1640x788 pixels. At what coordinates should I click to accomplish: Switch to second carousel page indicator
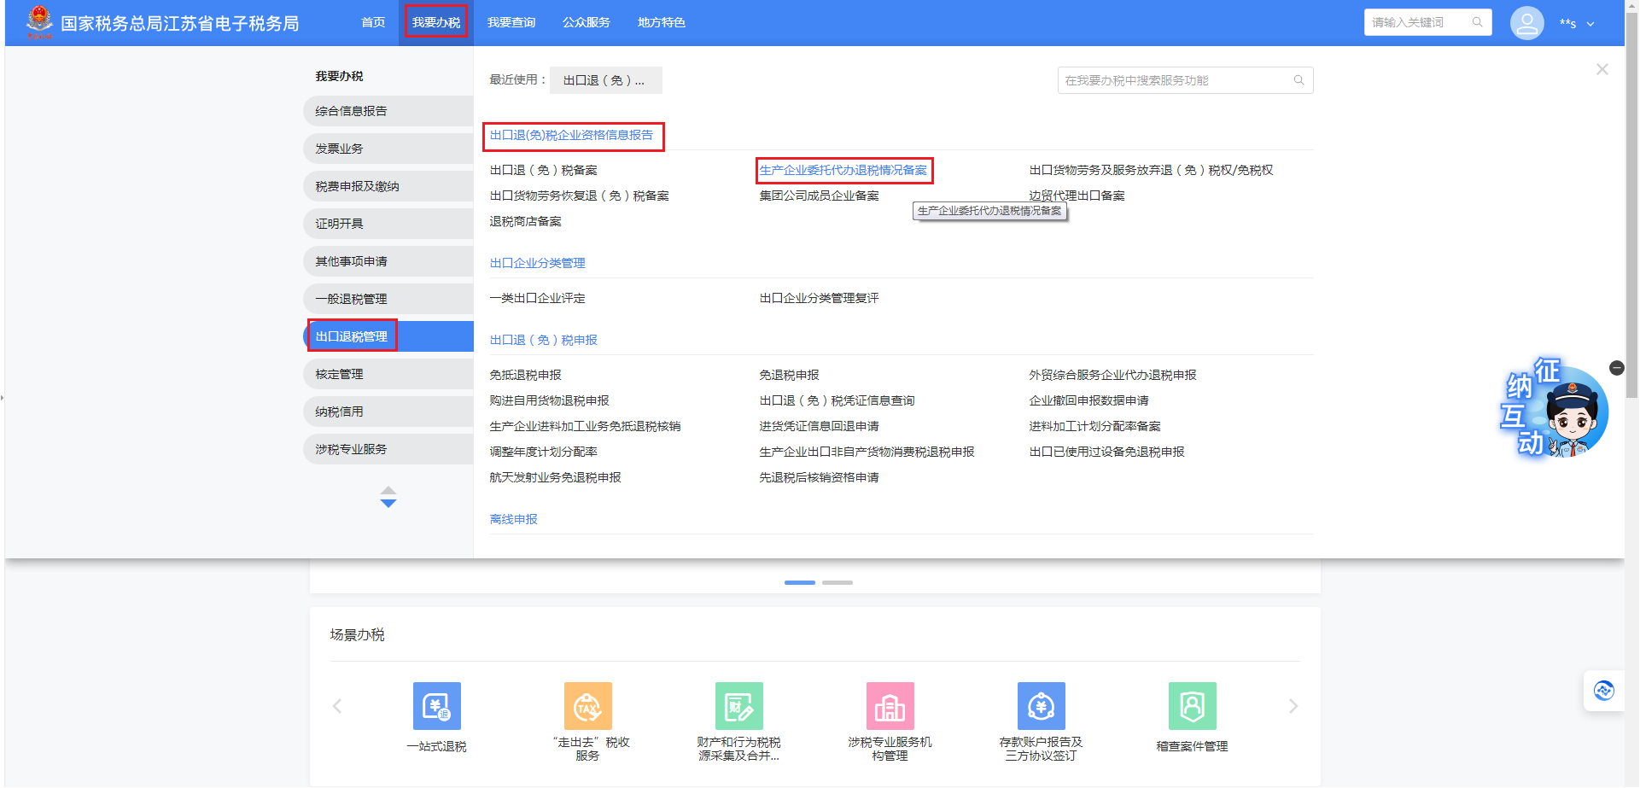(837, 582)
